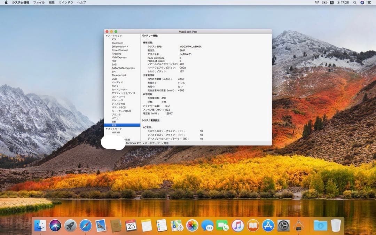
Task: Open iTunes from the Dock
Action: coord(237,227)
